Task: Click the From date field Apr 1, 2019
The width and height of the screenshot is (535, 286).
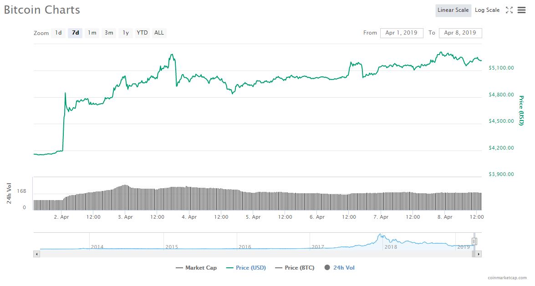Action: [x=402, y=33]
